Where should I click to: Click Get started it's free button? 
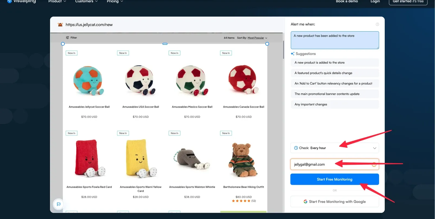point(408,2)
